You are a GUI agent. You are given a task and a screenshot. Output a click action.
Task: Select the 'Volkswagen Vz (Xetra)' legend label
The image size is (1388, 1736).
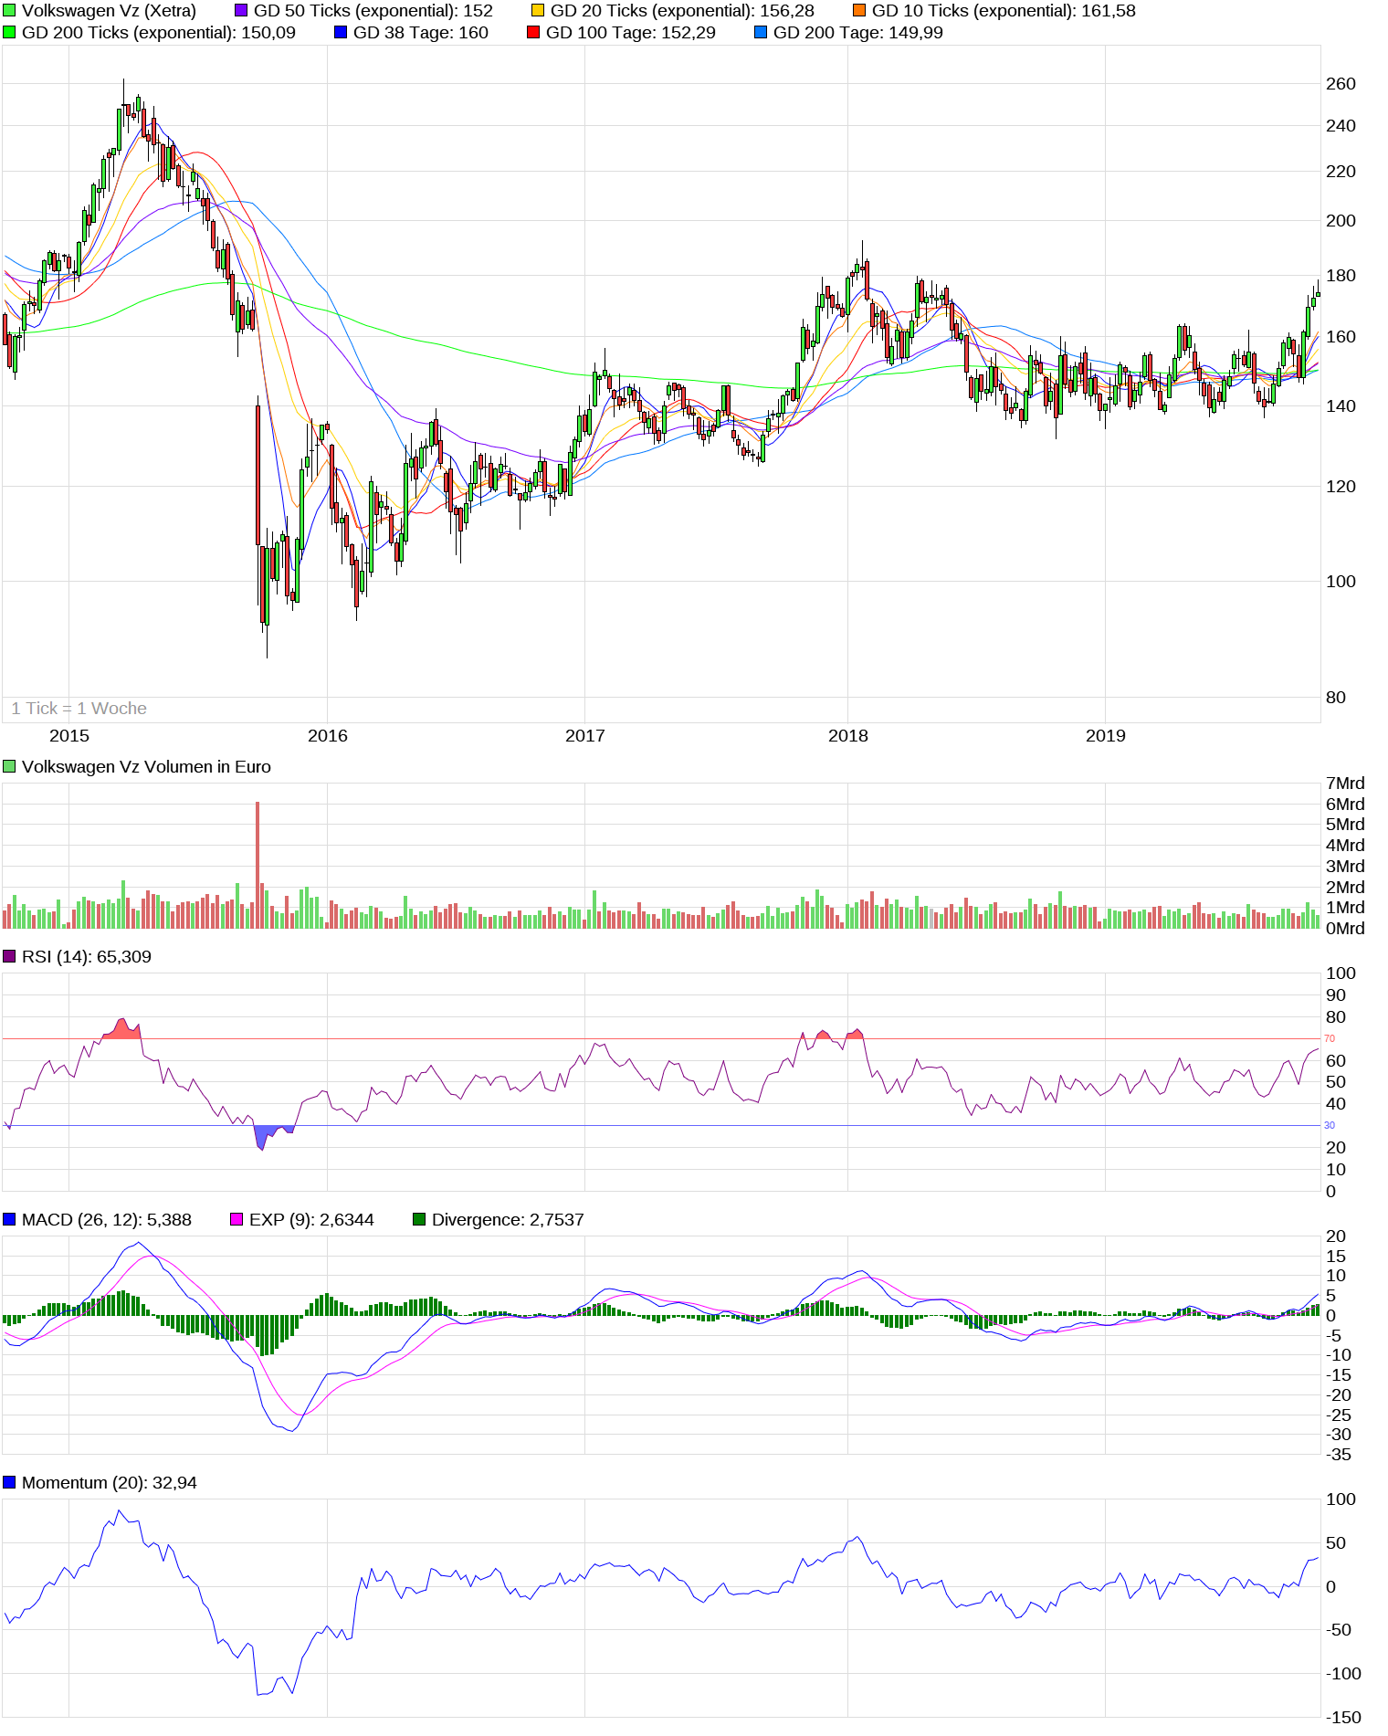click(109, 11)
